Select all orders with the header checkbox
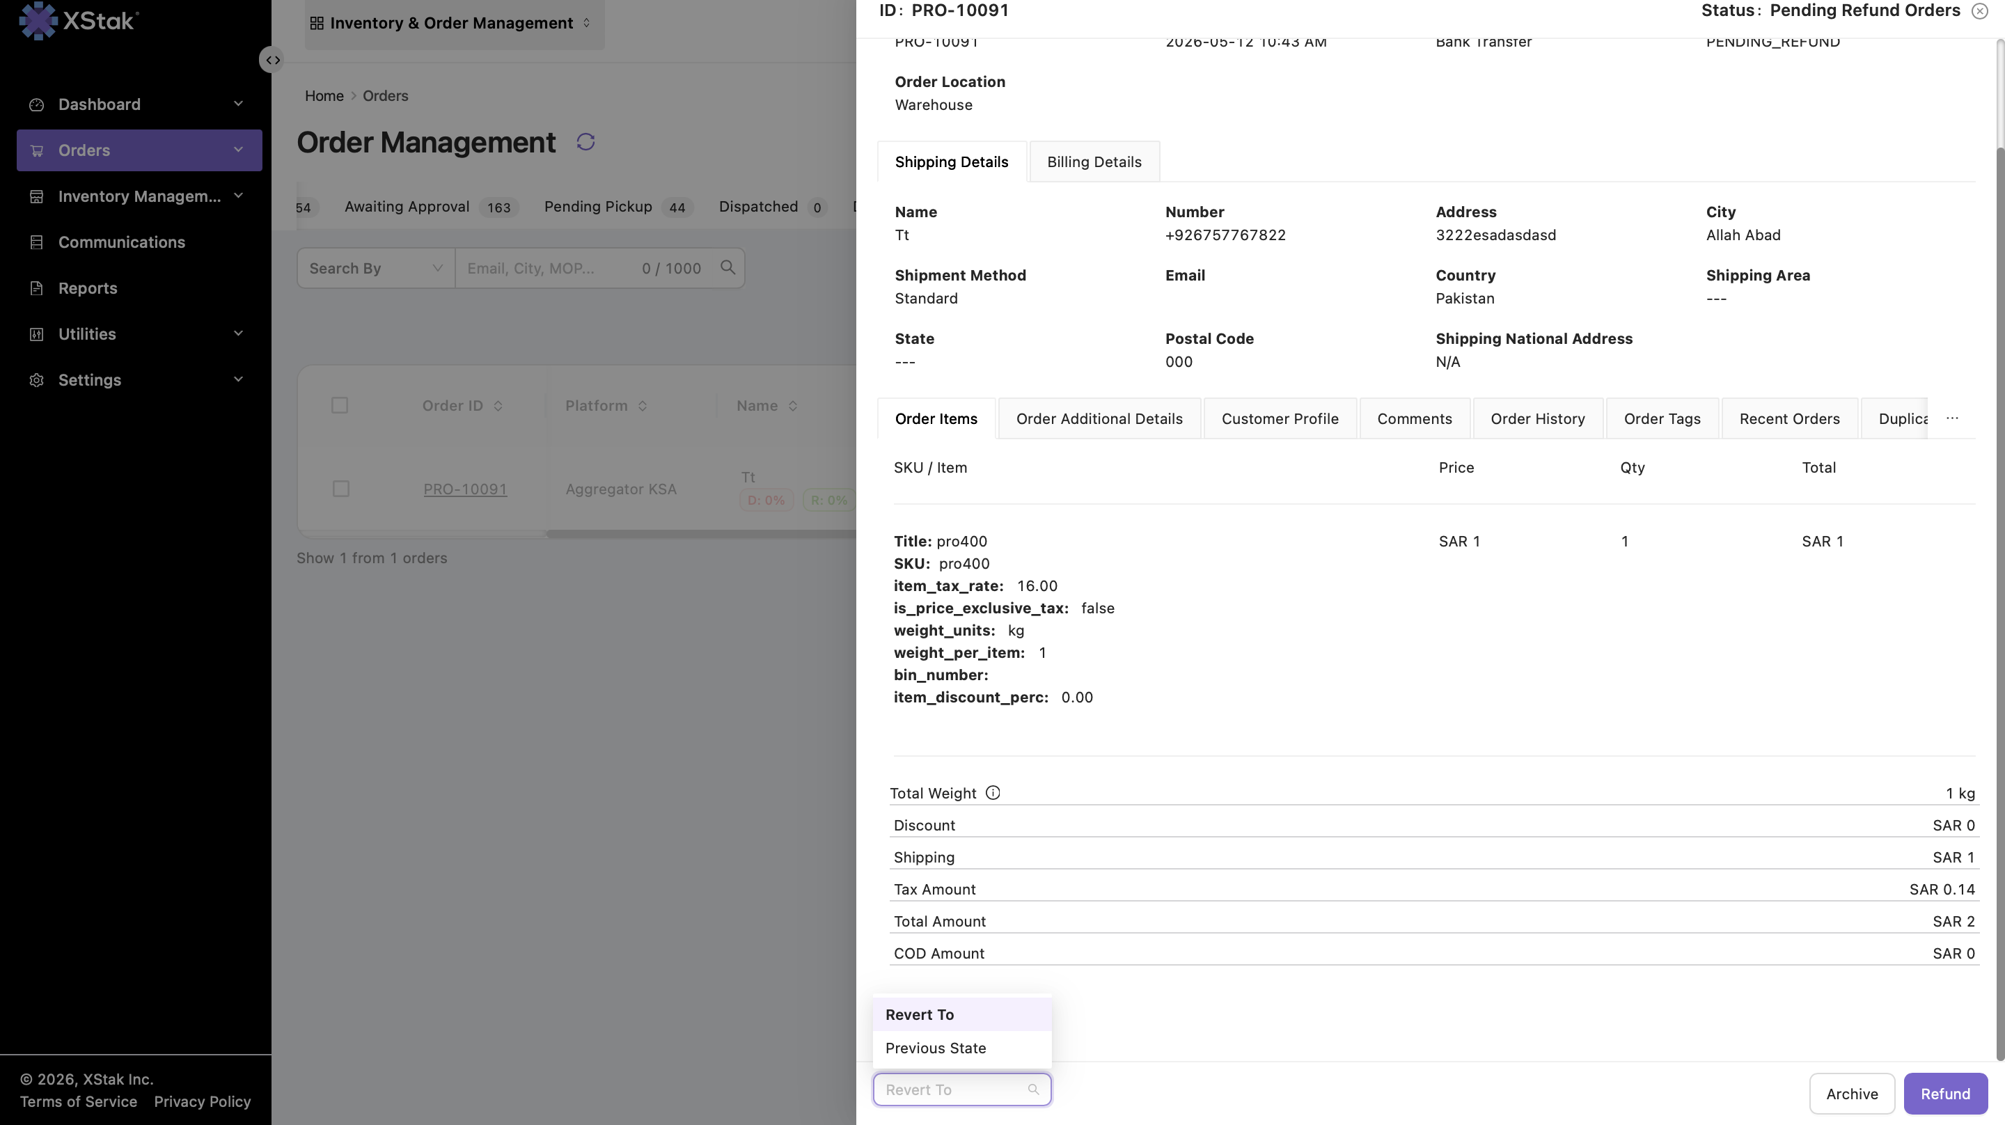The width and height of the screenshot is (2005, 1125). (339, 405)
